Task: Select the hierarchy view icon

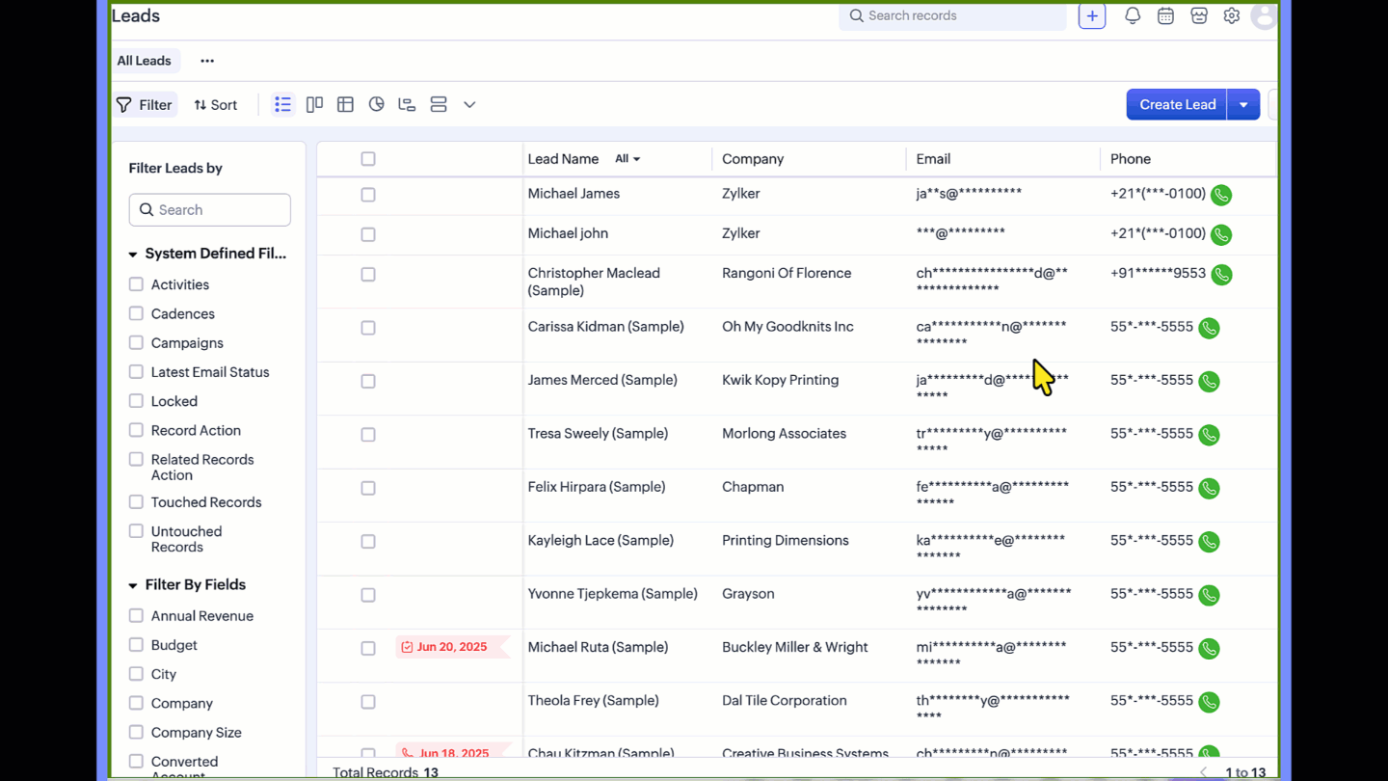Action: [x=407, y=104]
